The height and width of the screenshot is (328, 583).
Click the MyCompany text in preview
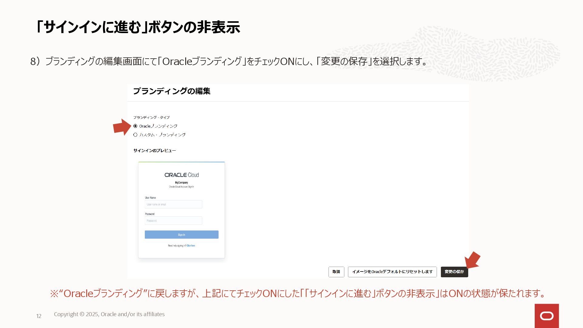point(182,183)
